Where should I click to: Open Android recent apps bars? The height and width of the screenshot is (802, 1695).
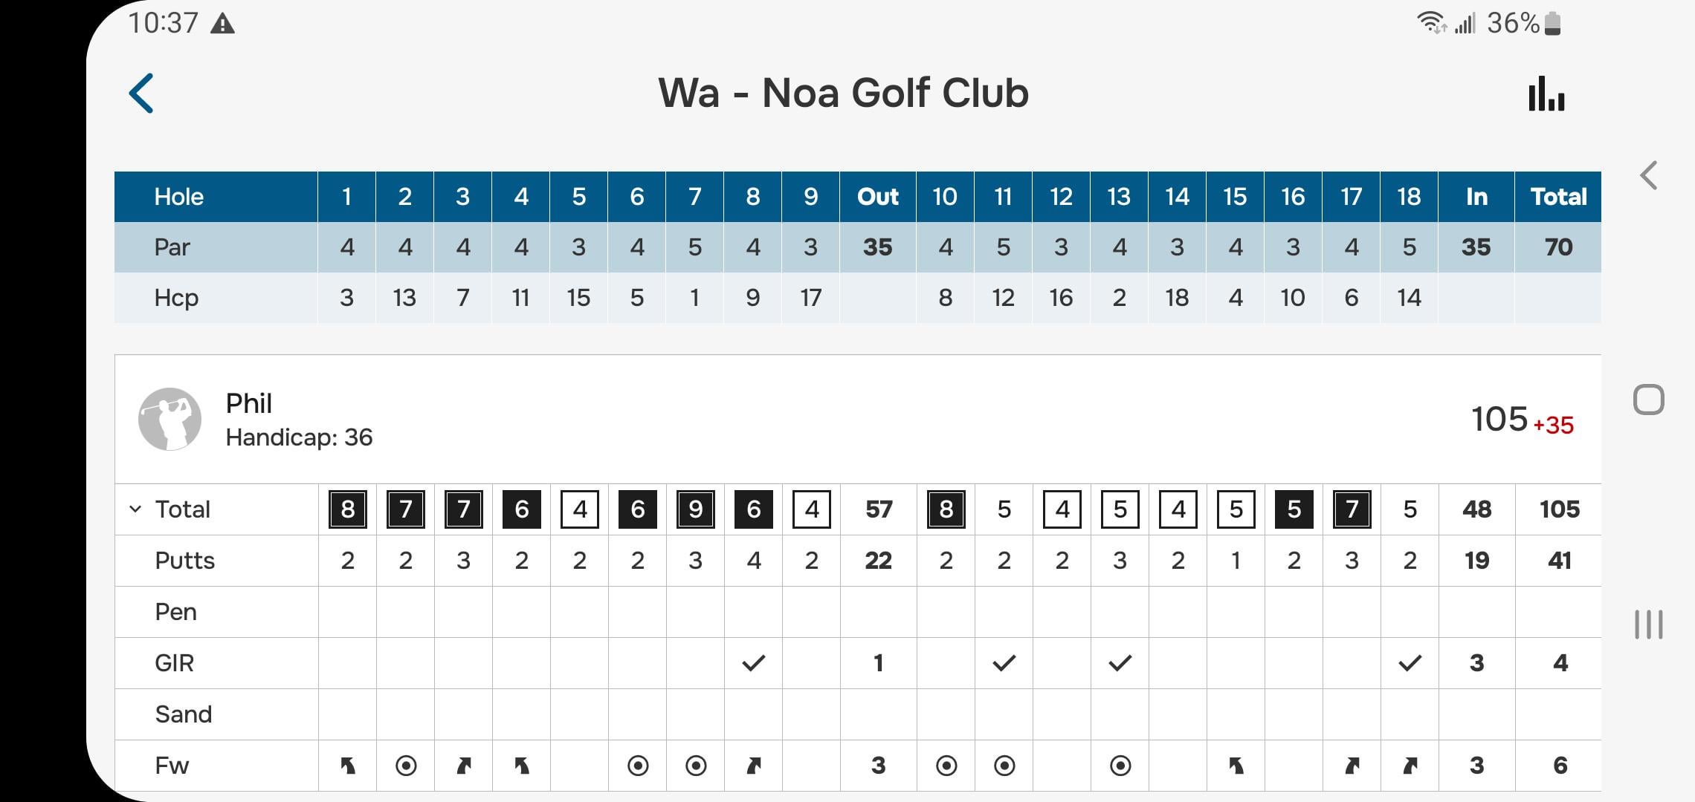click(1648, 625)
